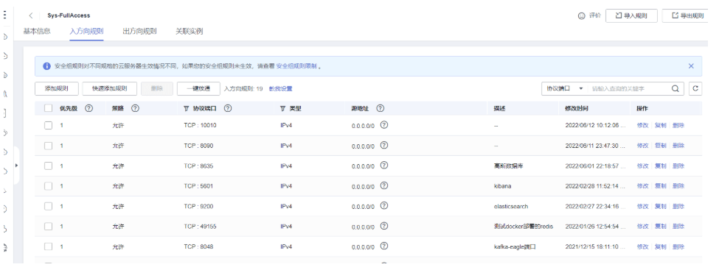This screenshot has height=270, width=719.
Task: Focus the keyword search input field
Action: (x=629, y=89)
